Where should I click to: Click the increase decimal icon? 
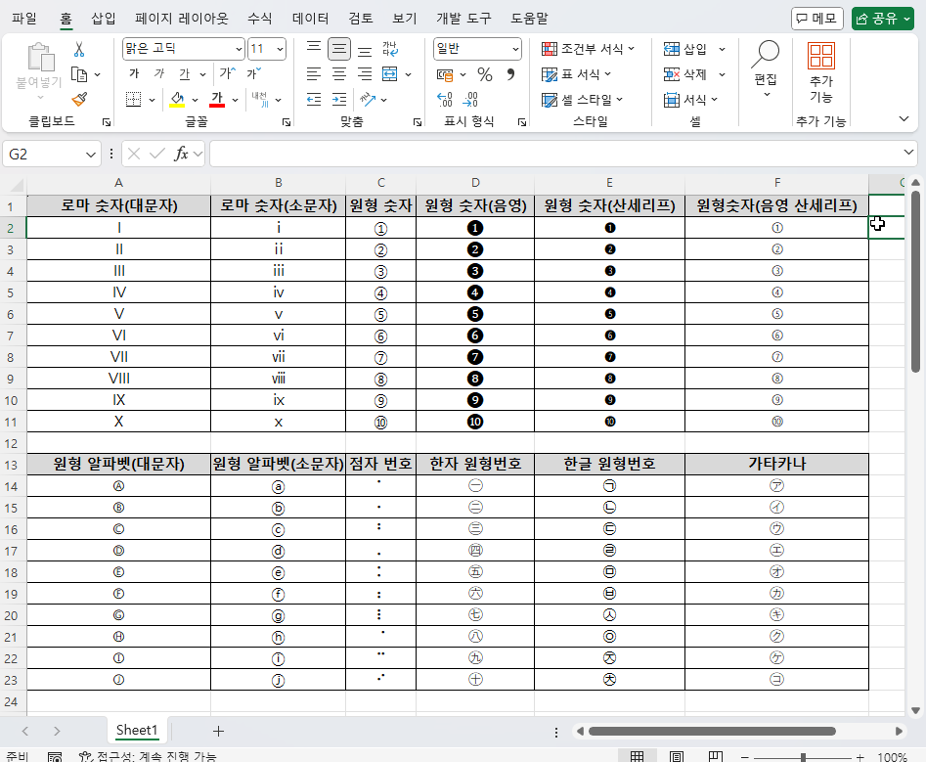[x=443, y=98]
